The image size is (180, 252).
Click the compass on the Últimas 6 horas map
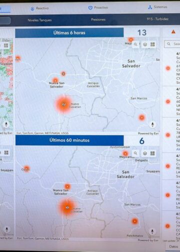[x=152, y=124]
